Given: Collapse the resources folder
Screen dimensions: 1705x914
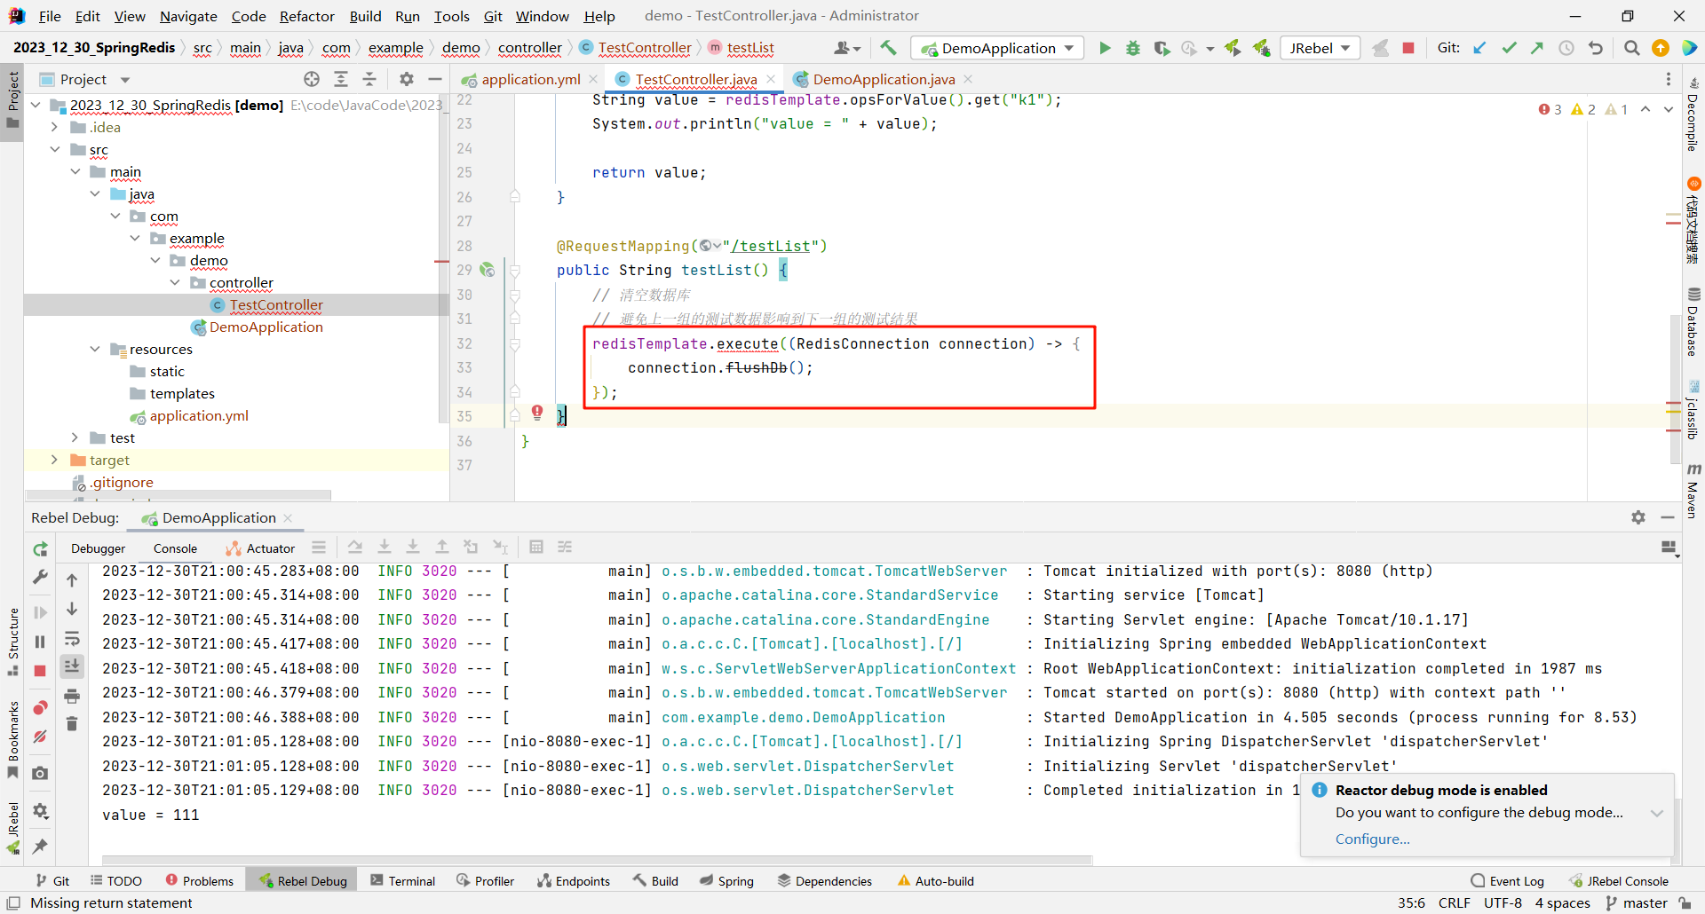Looking at the screenshot, I should pos(95,349).
